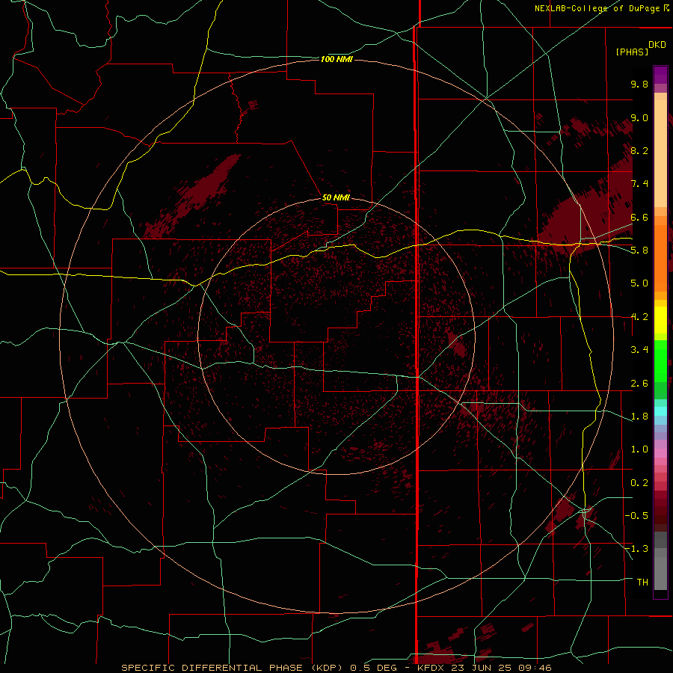
Task: Pick the cyan band of color scale
Action: (x=660, y=411)
